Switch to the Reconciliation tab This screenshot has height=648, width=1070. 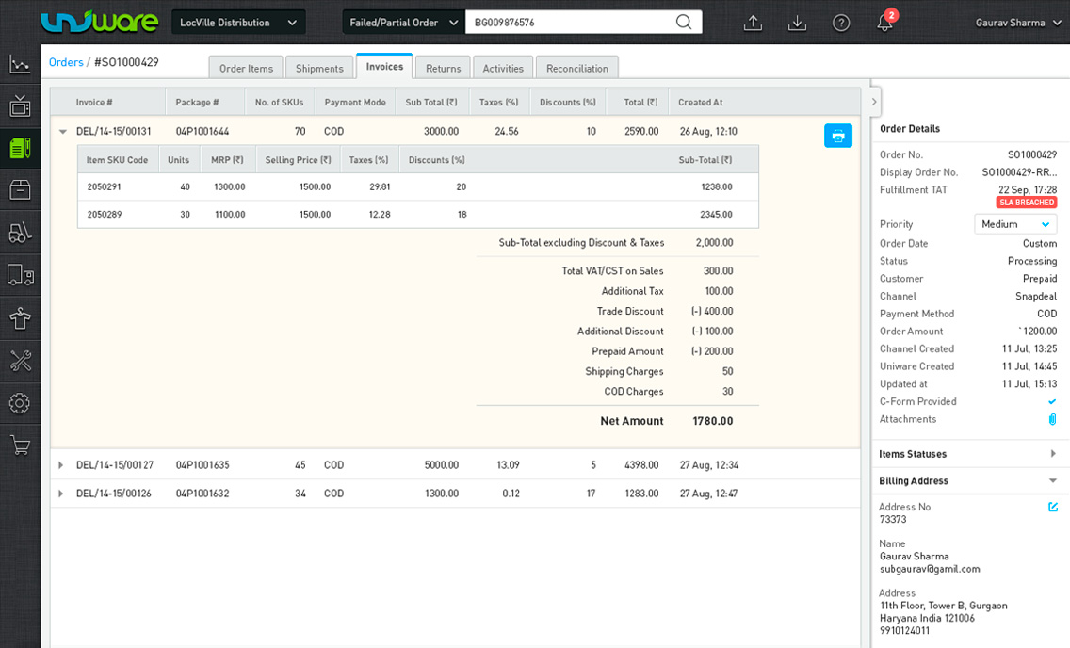tap(576, 68)
